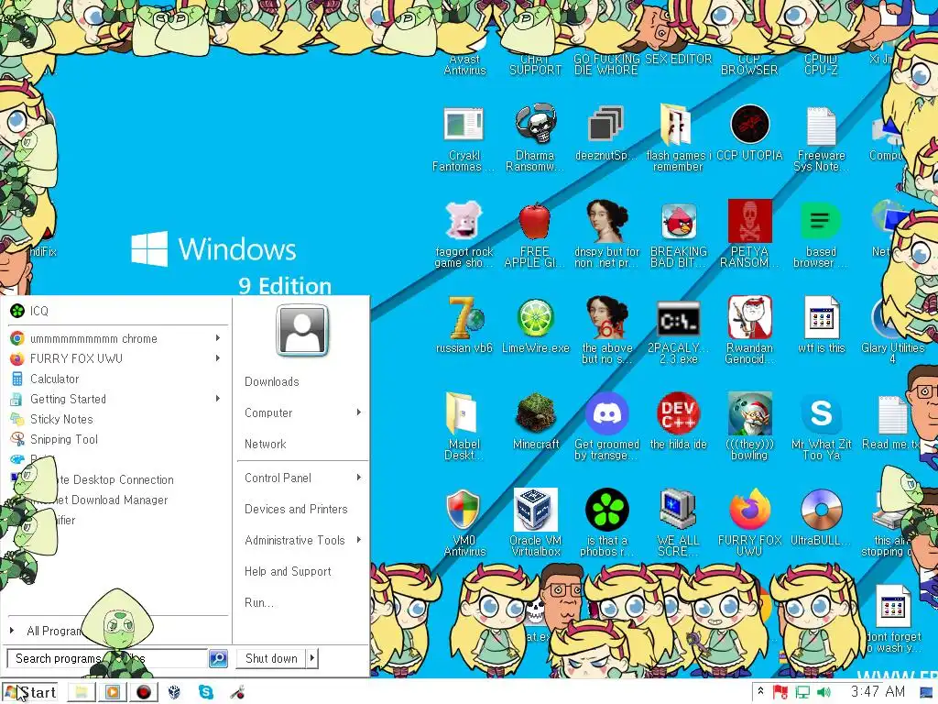Expand the ummmmmmmmmmm chrome submenu arrow
Screen dimensions: 938x704
coord(218,338)
